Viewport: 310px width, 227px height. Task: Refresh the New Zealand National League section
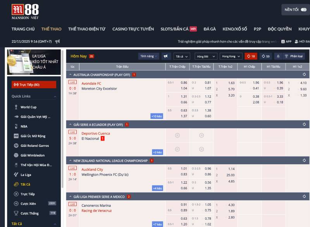pyautogui.click(x=304, y=160)
